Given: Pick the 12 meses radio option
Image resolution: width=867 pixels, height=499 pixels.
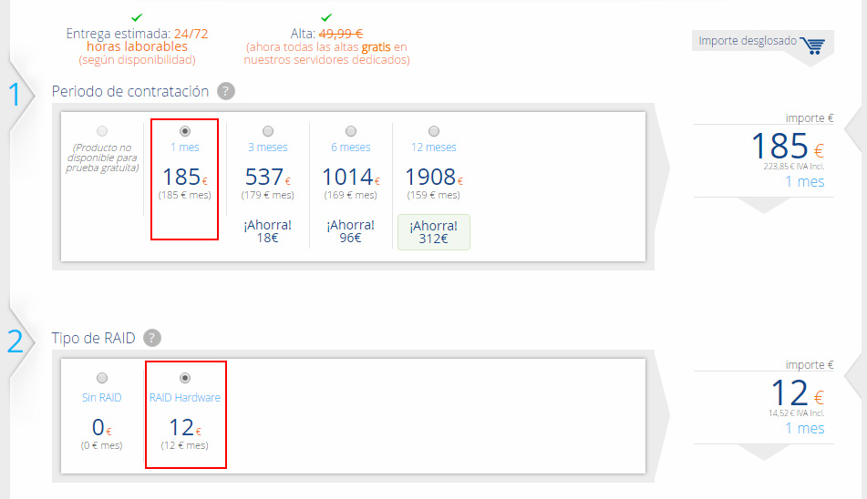Looking at the screenshot, I should coord(433,131).
